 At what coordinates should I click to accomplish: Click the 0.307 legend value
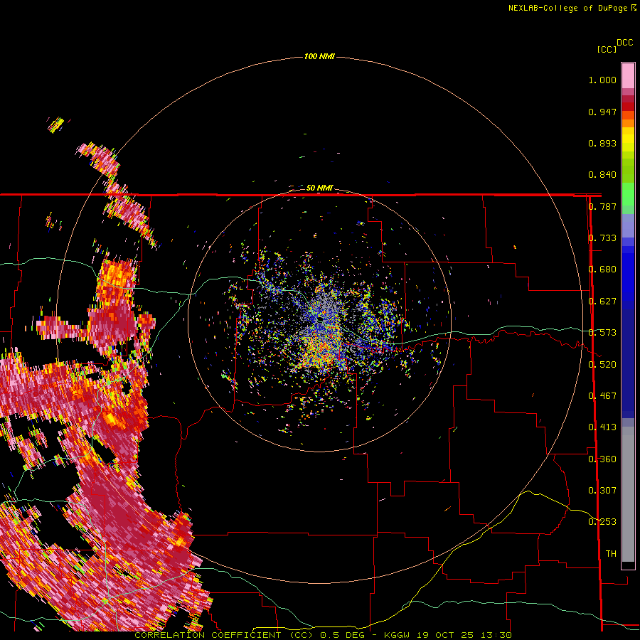point(602,491)
